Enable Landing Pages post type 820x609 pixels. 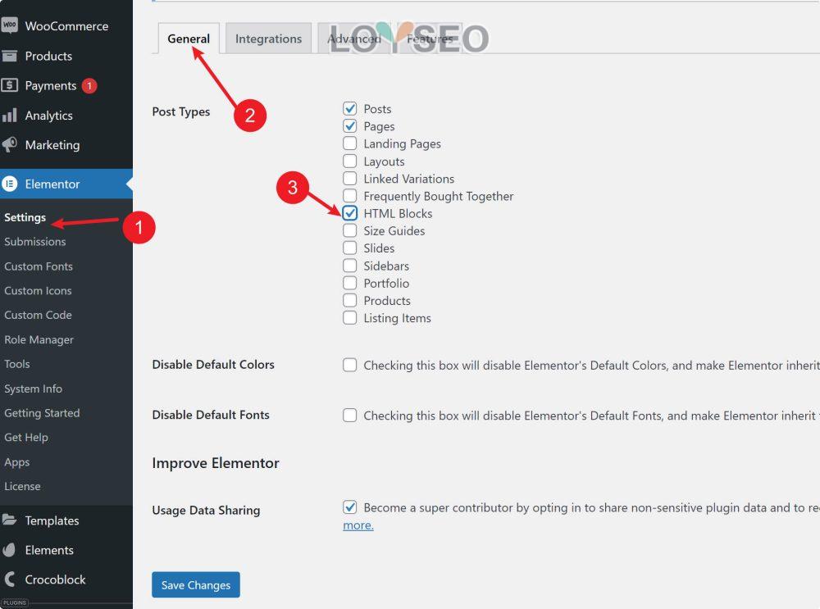(x=350, y=143)
